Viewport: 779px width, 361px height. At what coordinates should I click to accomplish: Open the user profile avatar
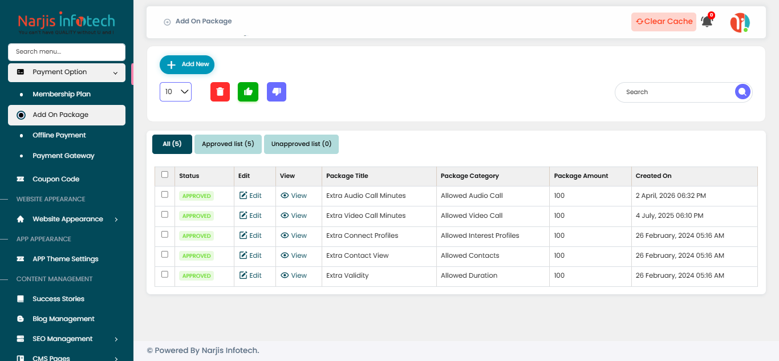coord(740,22)
